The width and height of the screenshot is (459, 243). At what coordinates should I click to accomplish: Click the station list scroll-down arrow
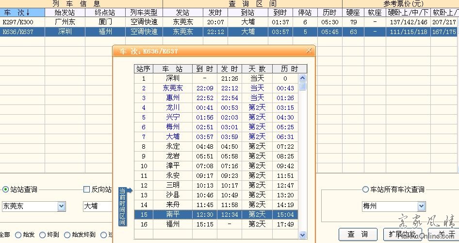tap(303, 235)
